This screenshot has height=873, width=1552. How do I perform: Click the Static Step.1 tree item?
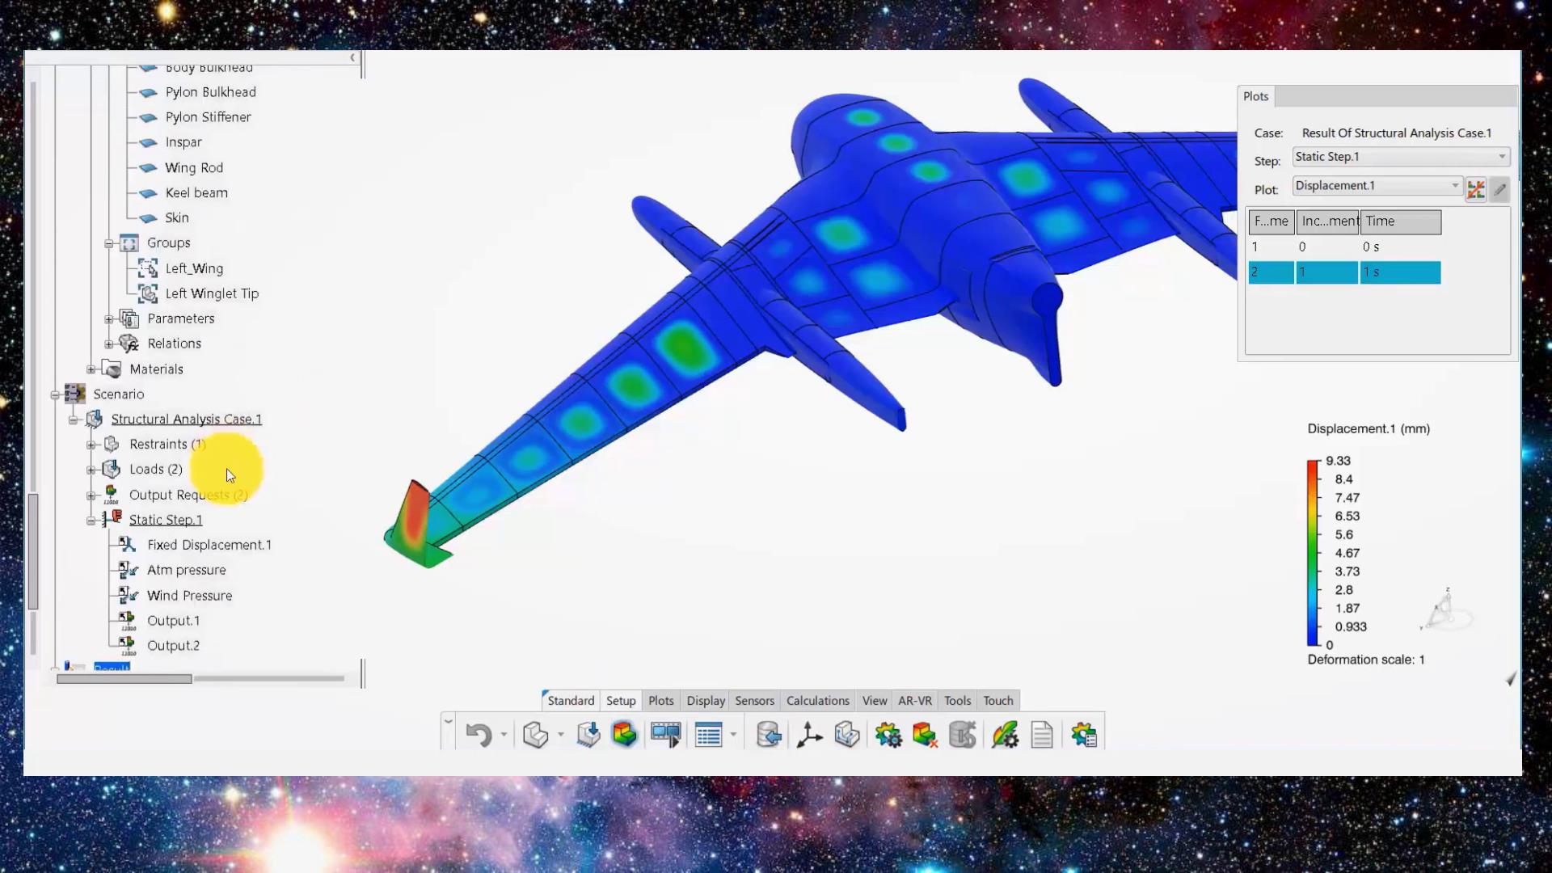[x=165, y=519]
